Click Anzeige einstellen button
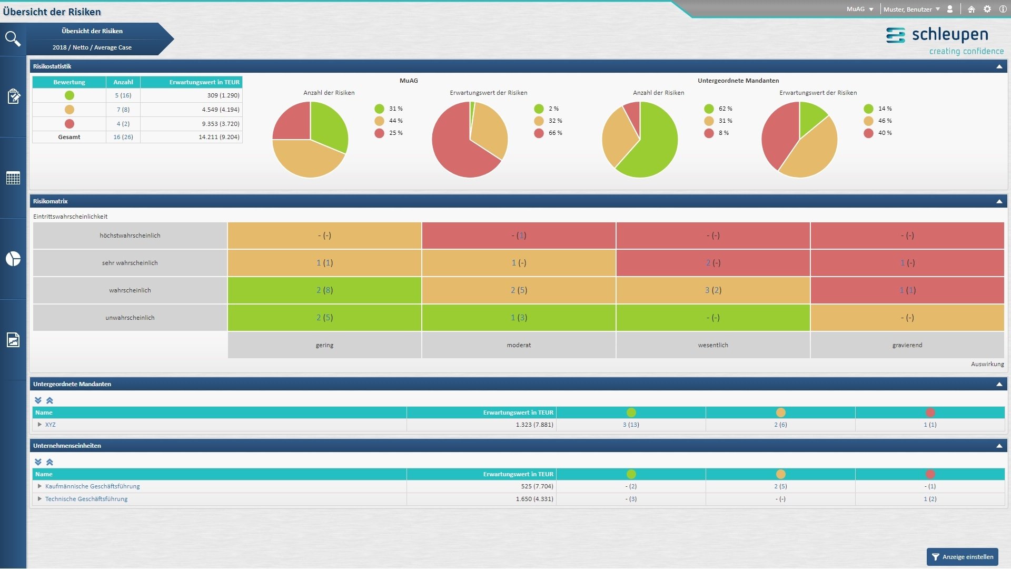The width and height of the screenshot is (1011, 569). (962, 557)
